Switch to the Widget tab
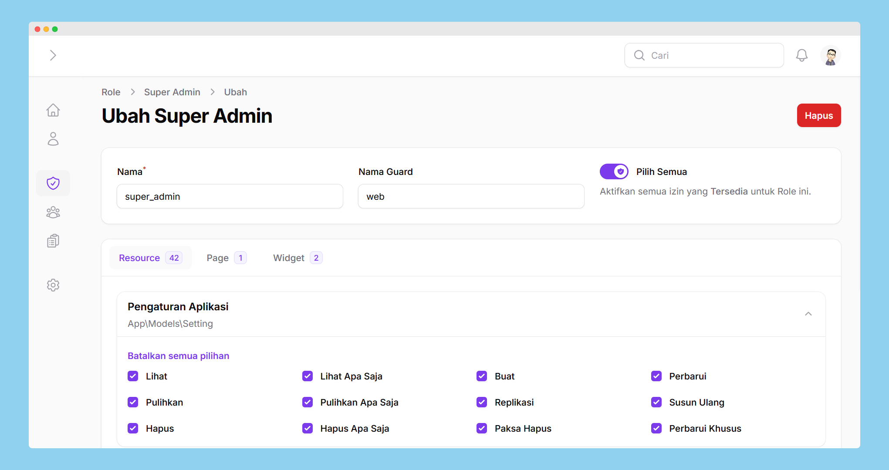This screenshot has height=470, width=889. click(x=297, y=258)
